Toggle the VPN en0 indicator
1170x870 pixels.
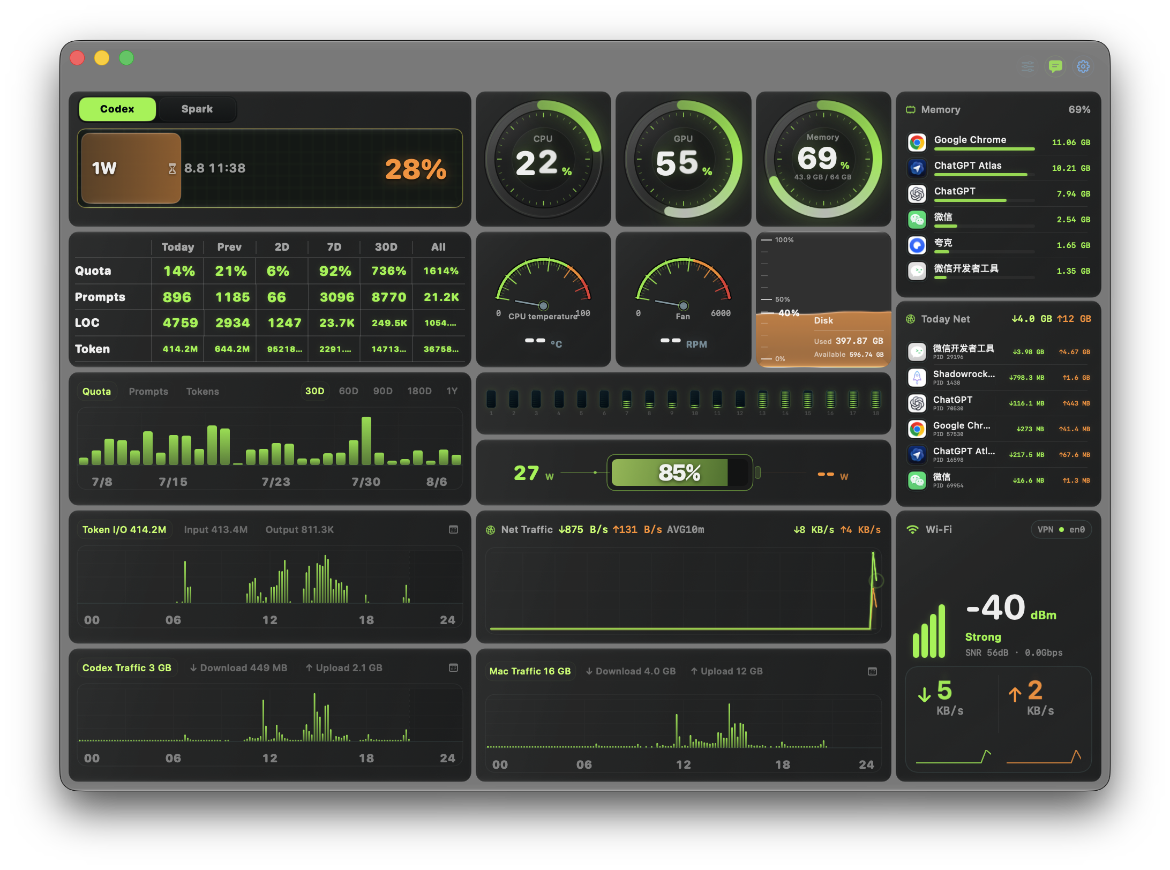[1061, 530]
